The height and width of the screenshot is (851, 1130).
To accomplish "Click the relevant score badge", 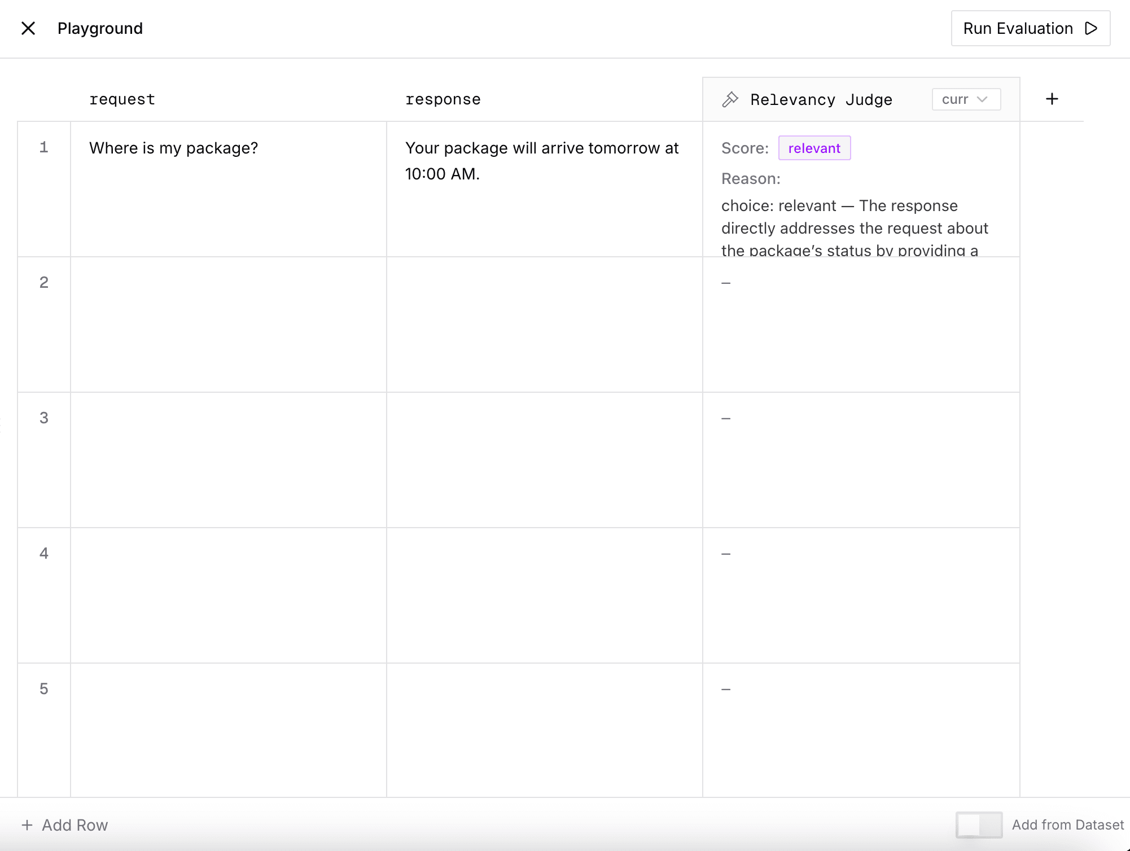I will click(x=814, y=148).
